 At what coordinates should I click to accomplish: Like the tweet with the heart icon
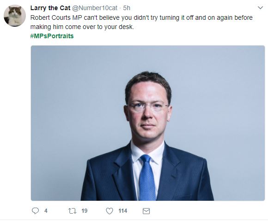point(110,211)
